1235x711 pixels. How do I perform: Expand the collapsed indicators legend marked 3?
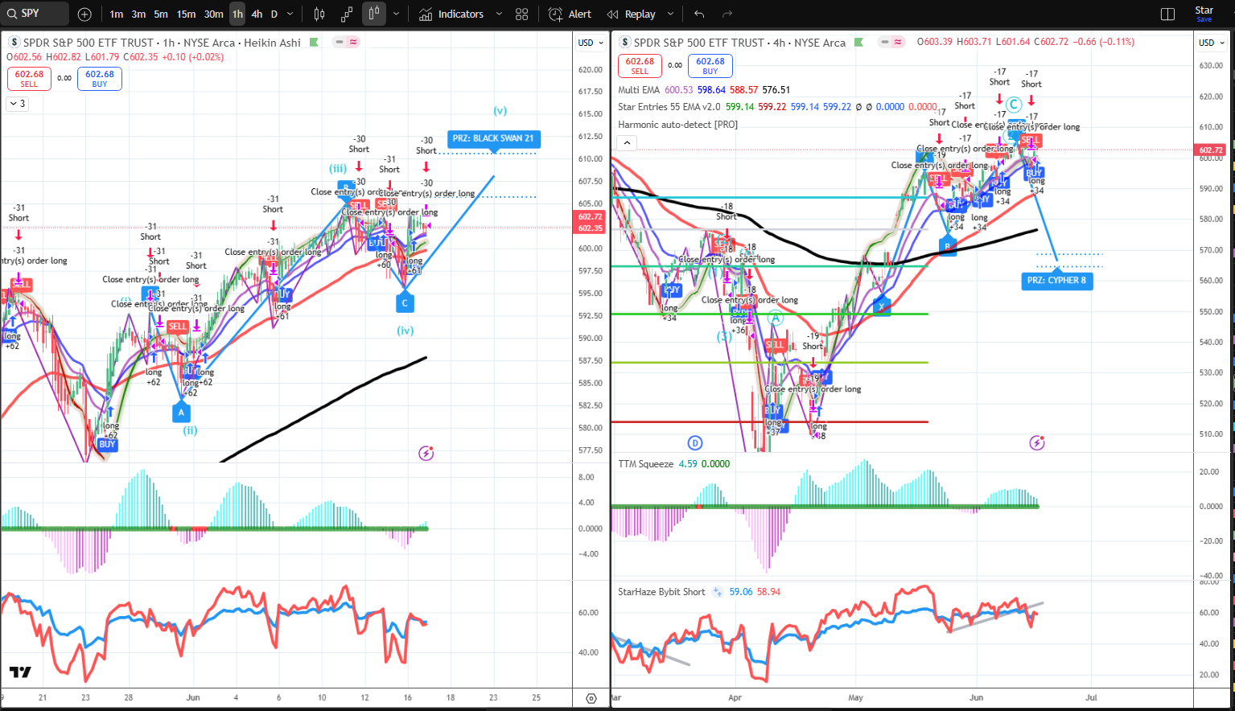click(17, 104)
